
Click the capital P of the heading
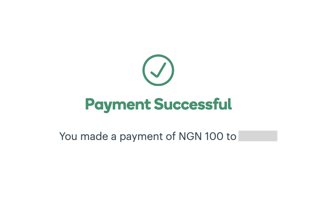pyautogui.click(x=89, y=104)
